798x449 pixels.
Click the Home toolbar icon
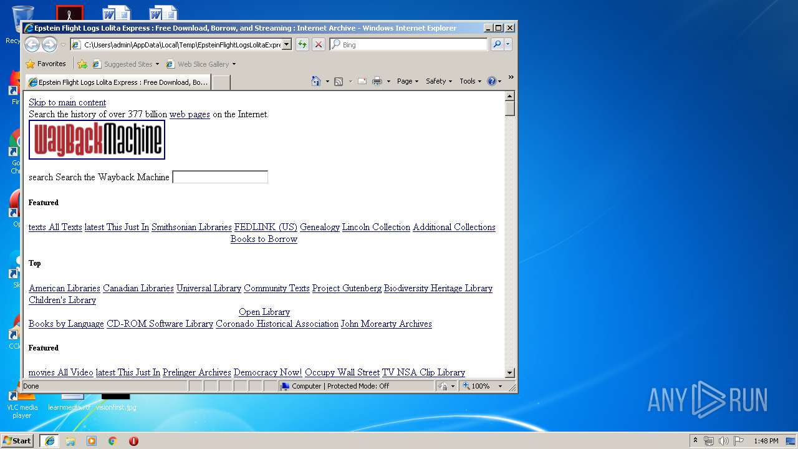tap(316, 81)
